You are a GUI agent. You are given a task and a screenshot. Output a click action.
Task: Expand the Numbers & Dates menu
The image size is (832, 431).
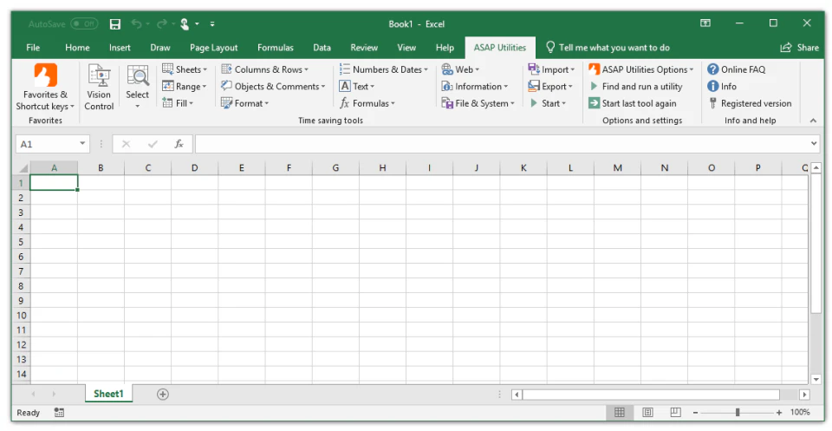384,69
